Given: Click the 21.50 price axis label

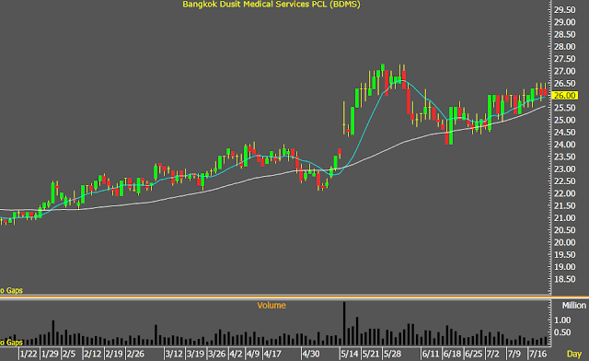Looking at the screenshot, I should tap(564, 206).
